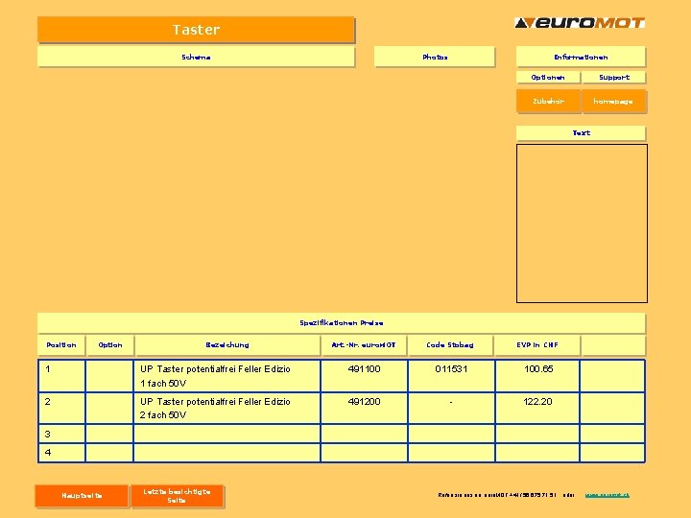
Task: Select position 2 cell
Action: [x=61, y=409]
